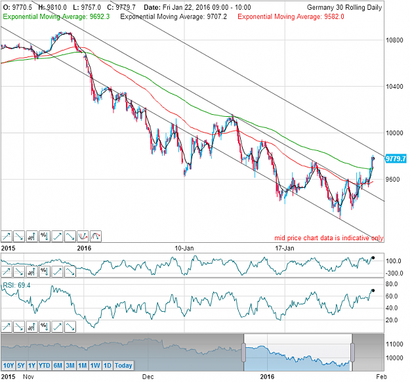This screenshot has height=382, width=410.
Task: Set the chart range to 5Y
Action: (21, 365)
